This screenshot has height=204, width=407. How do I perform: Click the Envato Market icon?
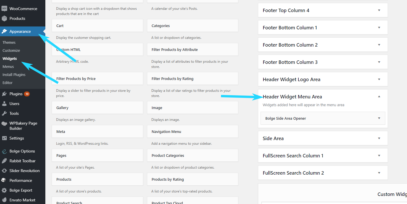tap(4, 200)
